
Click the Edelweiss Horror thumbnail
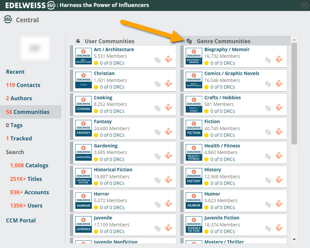[x=84, y=201]
